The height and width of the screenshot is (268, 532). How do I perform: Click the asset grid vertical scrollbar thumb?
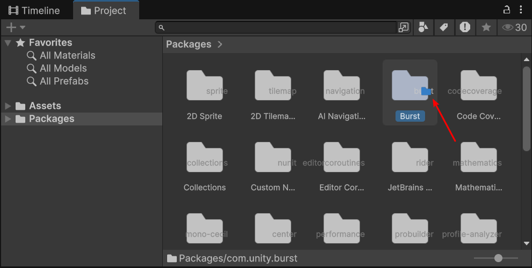[527, 108]
